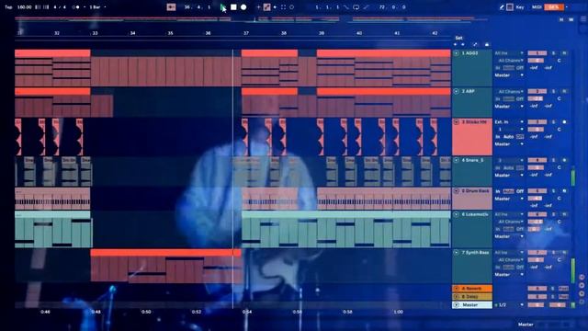The height and width of the screenshot is (331, 588).
Task: Adjust the Master track volume box
Action: 537,305
